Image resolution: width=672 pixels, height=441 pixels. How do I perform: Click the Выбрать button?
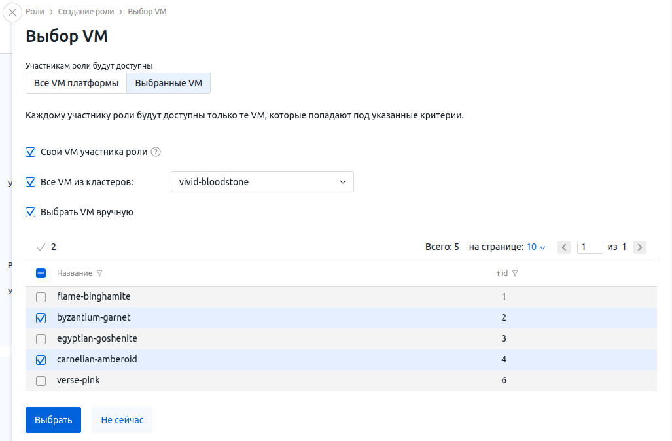[53, 420]
